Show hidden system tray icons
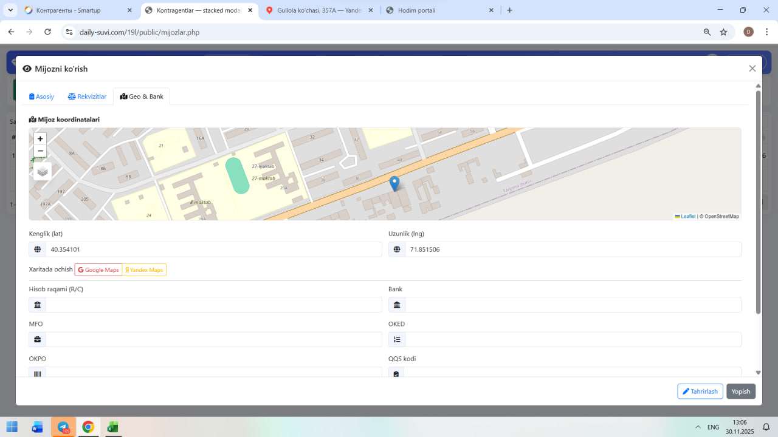 pos(698,427)
